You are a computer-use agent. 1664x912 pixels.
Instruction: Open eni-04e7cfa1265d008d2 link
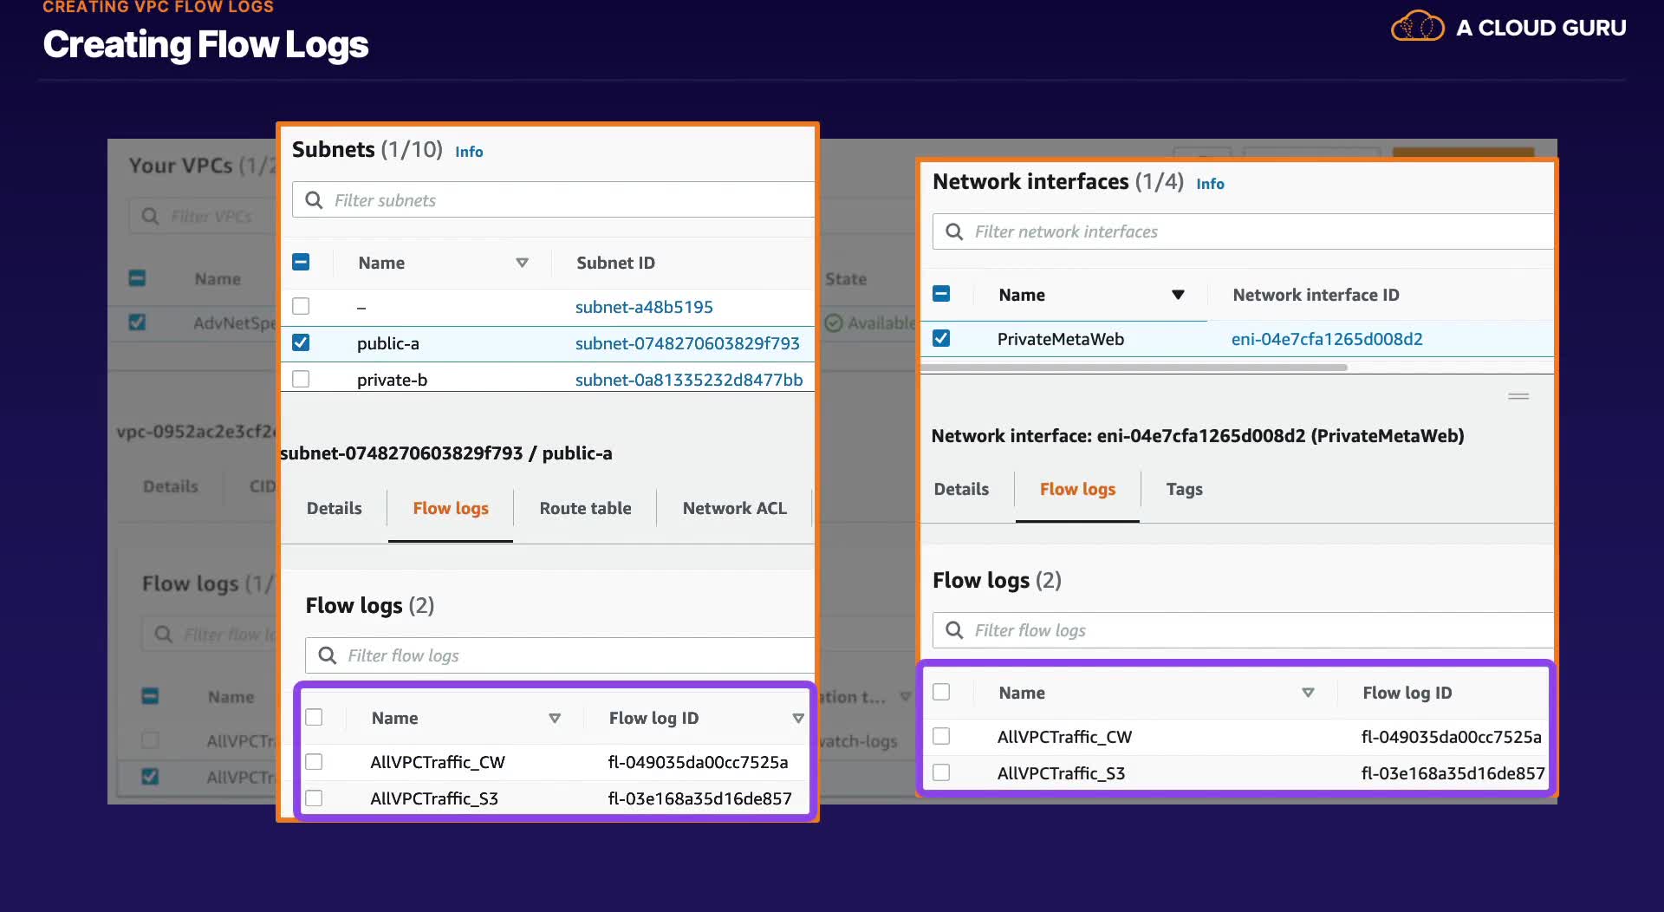pos(1327,339)
